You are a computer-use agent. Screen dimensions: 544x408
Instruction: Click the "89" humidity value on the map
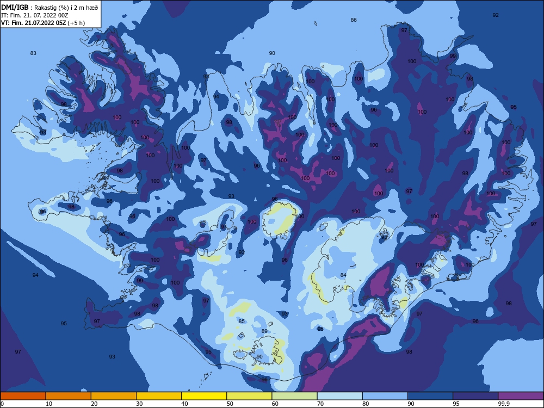(264, 331)
